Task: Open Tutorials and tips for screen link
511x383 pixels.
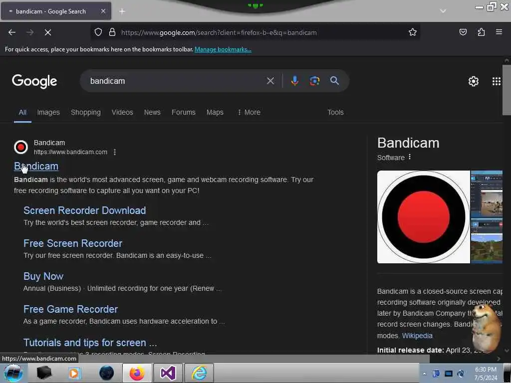Action: (x=90, y=343)
